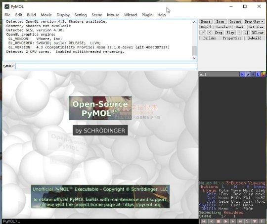
Task: Click rewind icon in bottom playback bar
Action: [204, 221]
